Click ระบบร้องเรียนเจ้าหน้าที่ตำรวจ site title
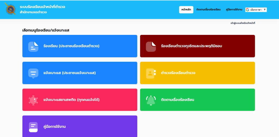 tap(42, 7)
